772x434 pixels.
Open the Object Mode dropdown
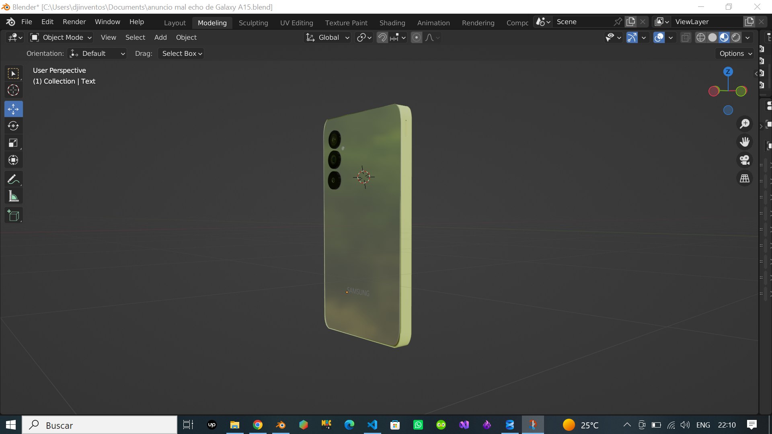(x=61, y=37)
